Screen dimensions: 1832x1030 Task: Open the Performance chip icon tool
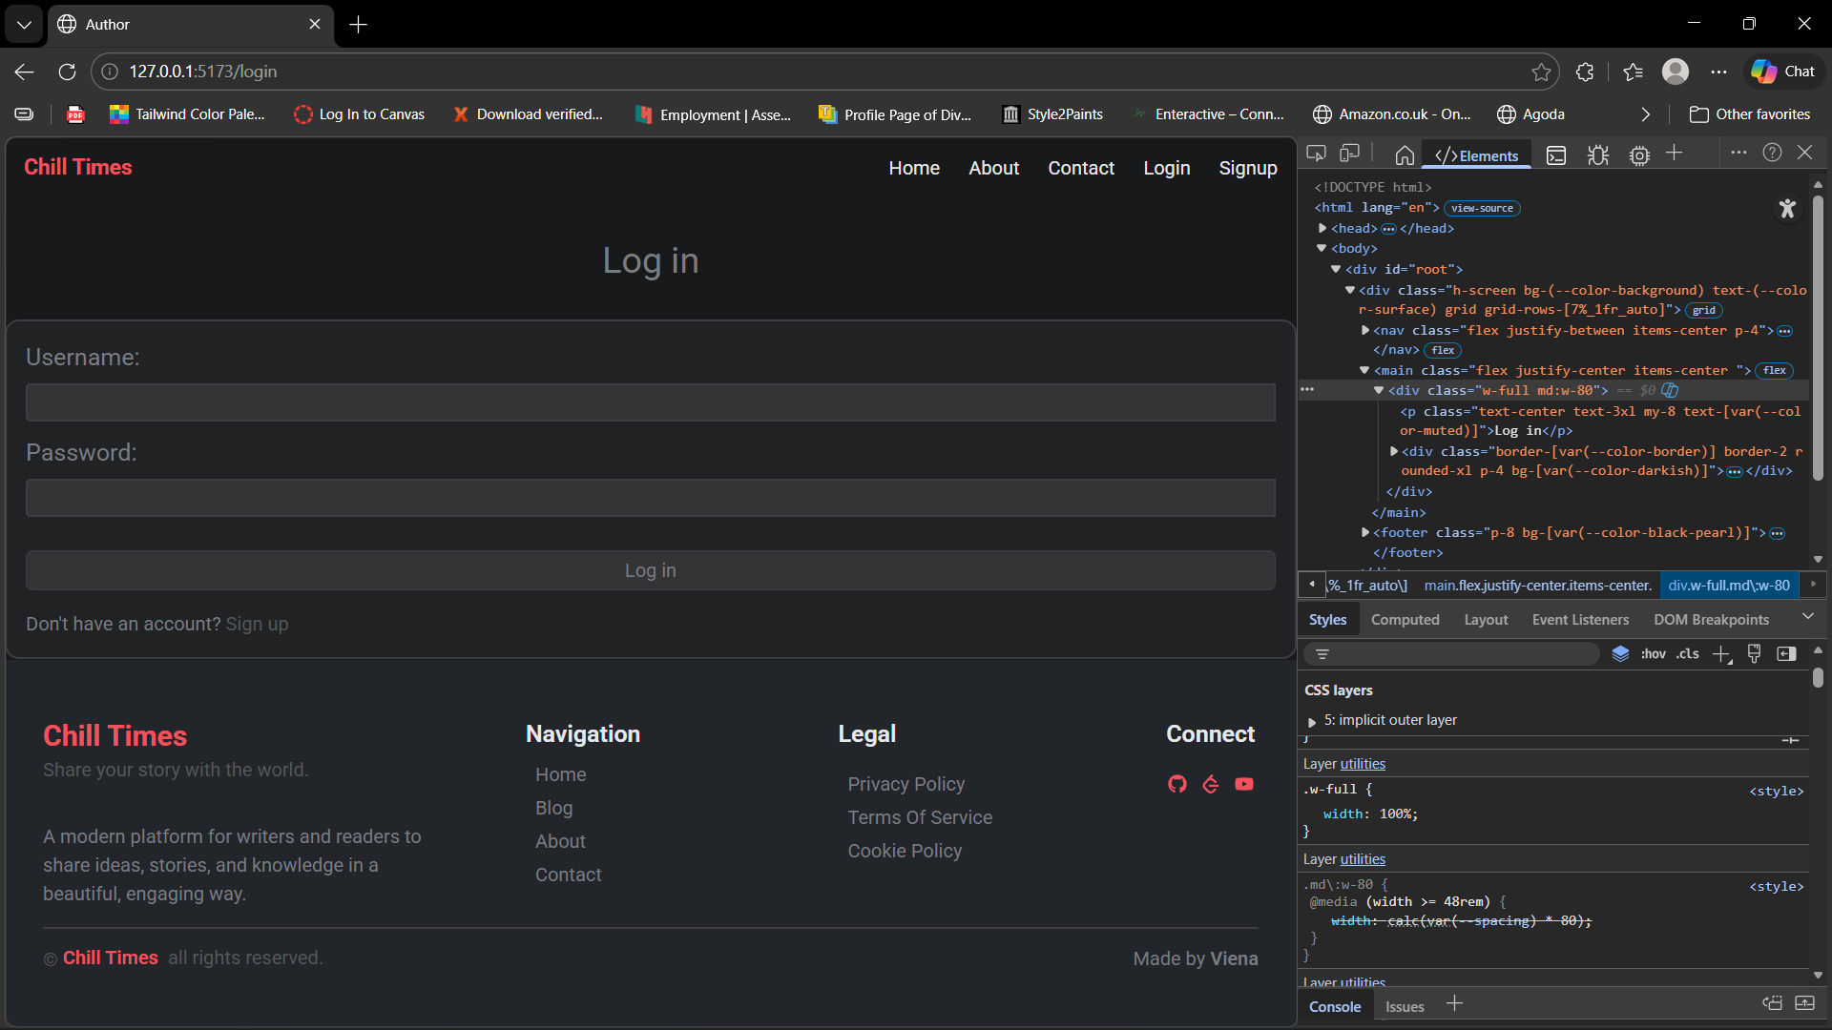[x=1639, y=155]
